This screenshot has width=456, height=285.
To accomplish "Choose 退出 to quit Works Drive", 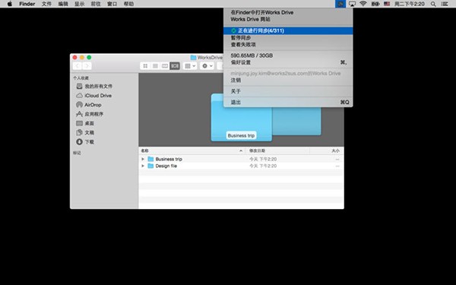I will point(288,102).
